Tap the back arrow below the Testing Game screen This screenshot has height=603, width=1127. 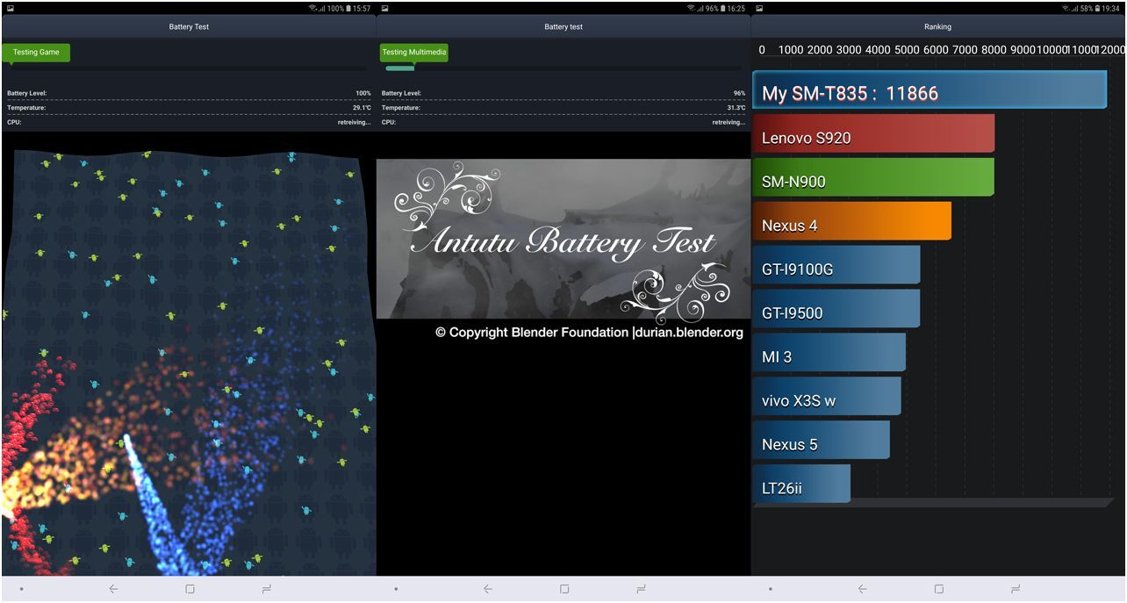[113, 589]
